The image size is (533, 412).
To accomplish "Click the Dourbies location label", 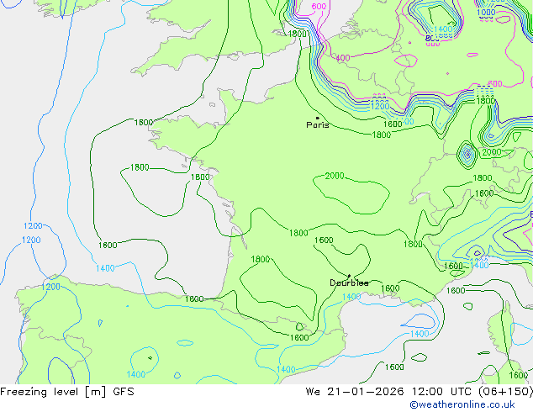I will pos(349,283).
